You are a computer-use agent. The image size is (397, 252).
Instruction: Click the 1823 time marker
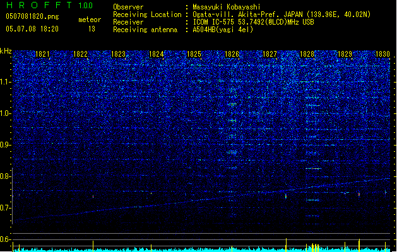click(x=118, y=54)
